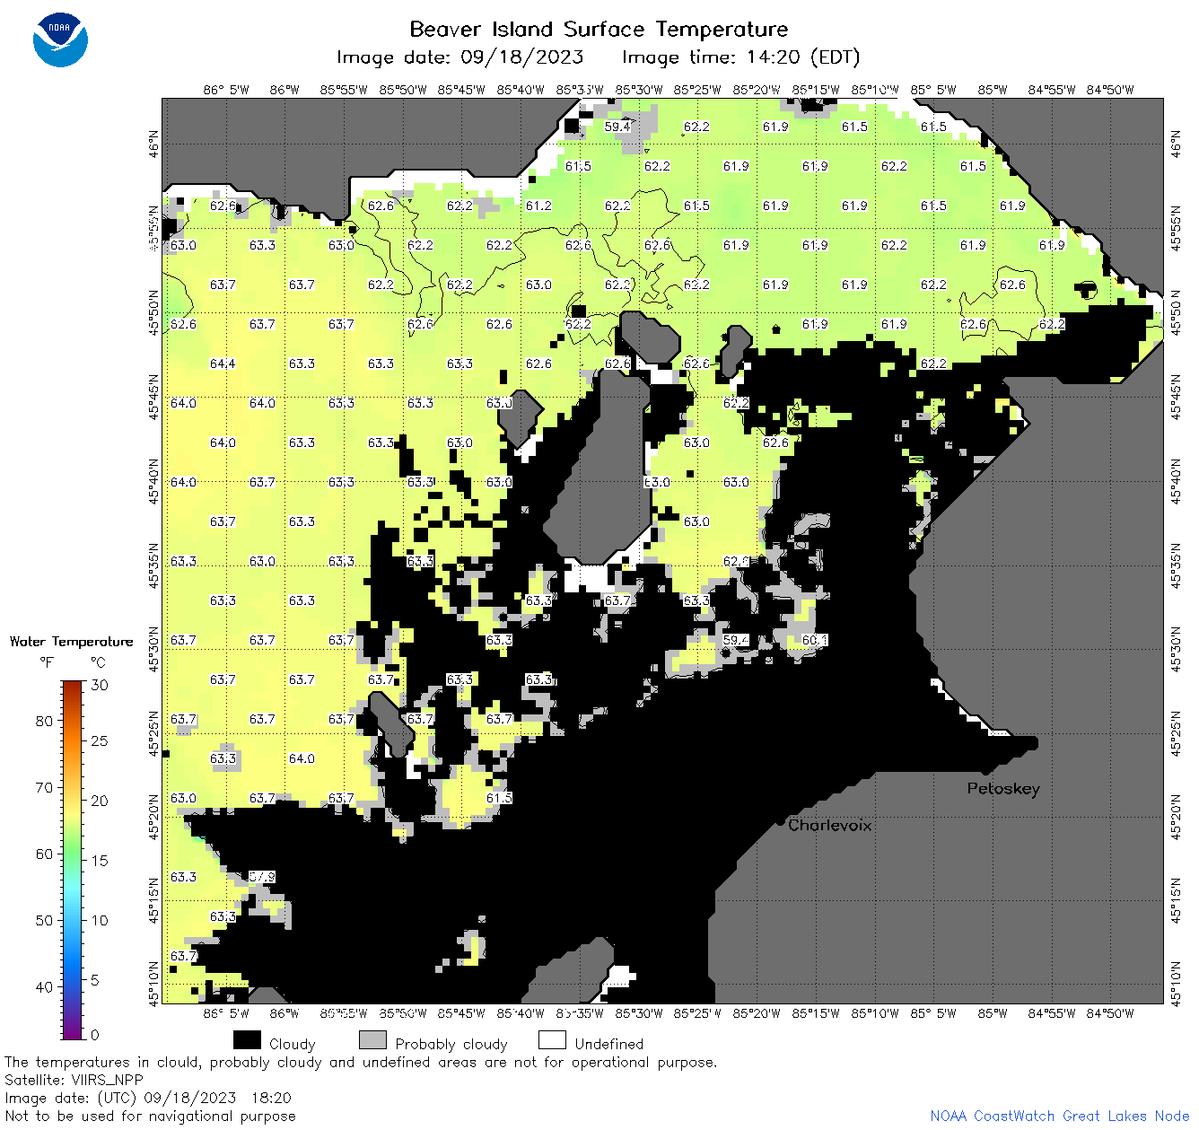Click the Undefined legend label text

click(x=609, y=1044)
